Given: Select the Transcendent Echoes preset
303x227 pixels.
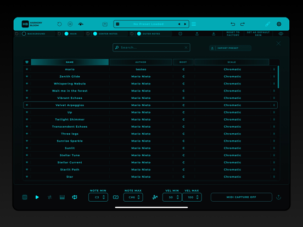Looking at the screenshot, I should [x=150, y=127].
